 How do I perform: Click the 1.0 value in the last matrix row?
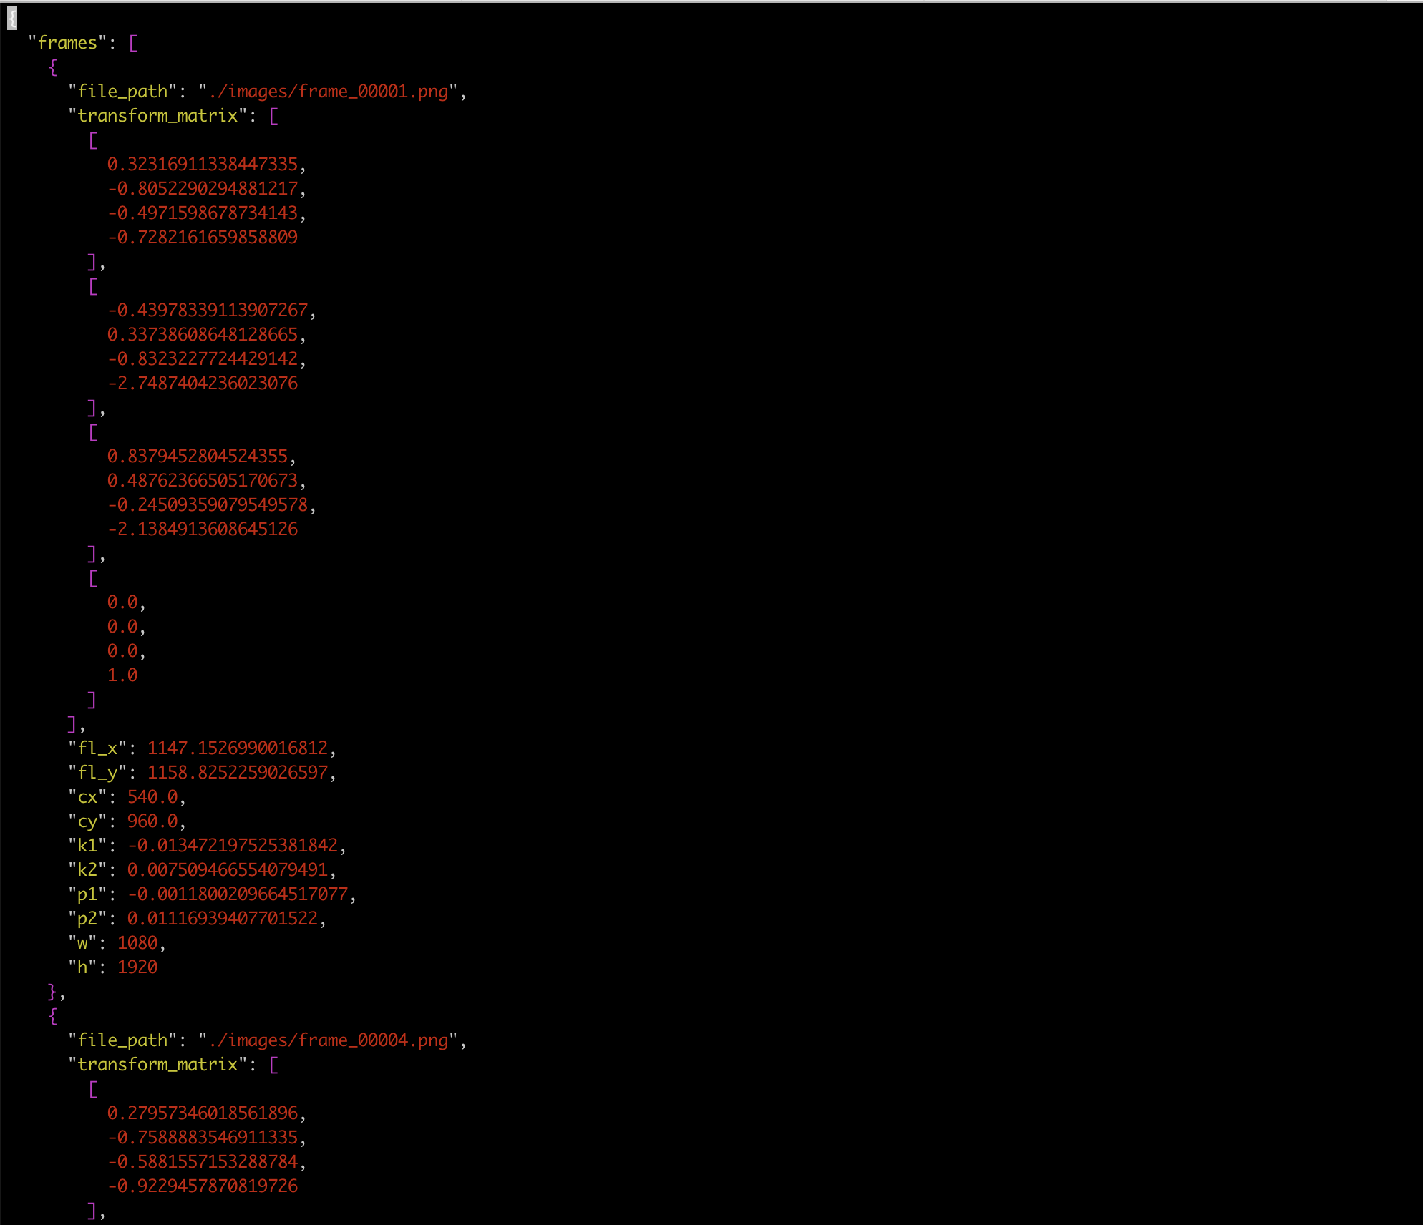coord(122,675)
